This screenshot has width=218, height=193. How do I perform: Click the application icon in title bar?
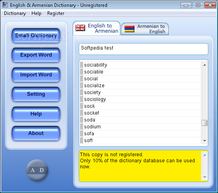pyautogui.click(x=5, y=5)
